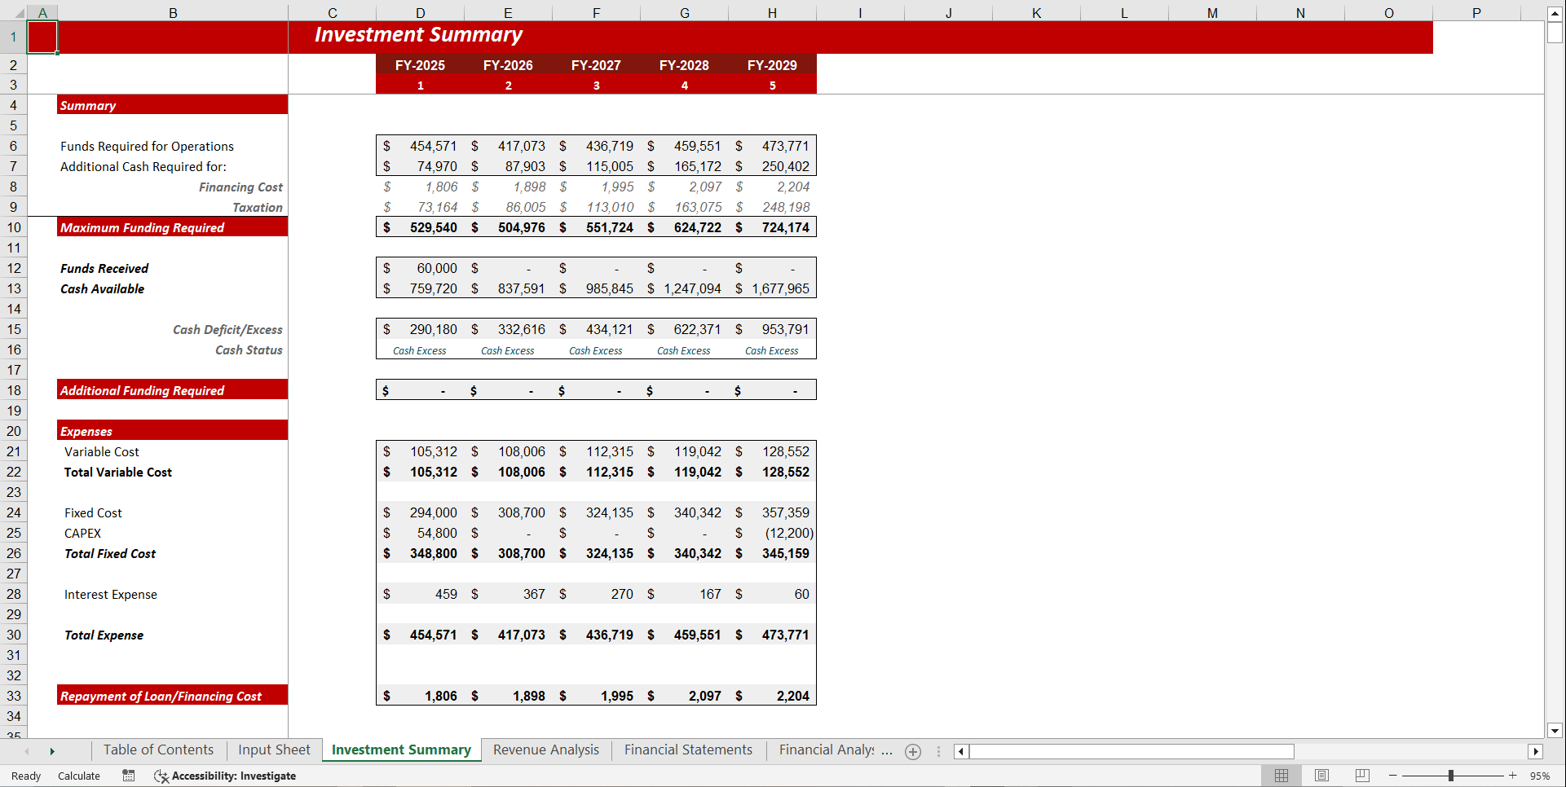Click the macro recording icon in status bar
The height and width of the screenshot is (787, 1566).
tap(128, 776)
